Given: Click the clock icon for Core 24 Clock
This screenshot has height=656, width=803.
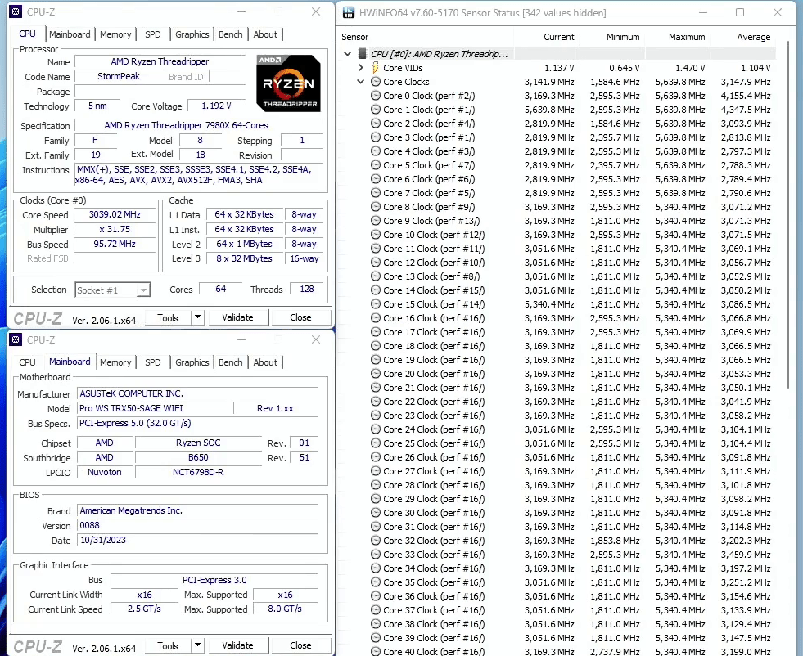Looking at the screenshot, I should point(376,429).
